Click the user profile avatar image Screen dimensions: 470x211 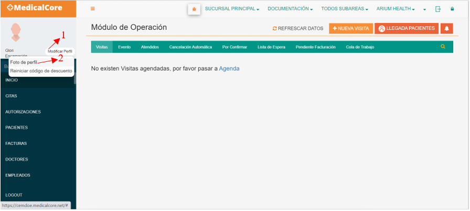(x=16, y=32)
